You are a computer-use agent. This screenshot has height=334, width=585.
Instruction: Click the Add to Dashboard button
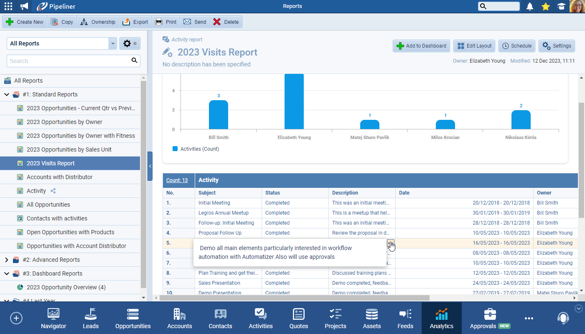tap(422, 46)
